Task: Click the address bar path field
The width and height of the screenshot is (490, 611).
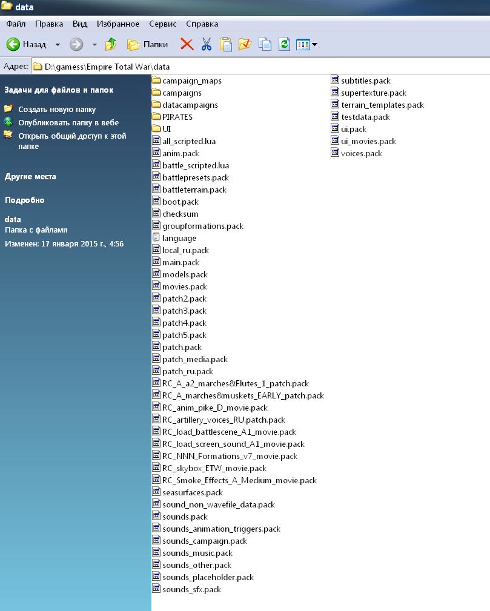Action: pos(260,67)
